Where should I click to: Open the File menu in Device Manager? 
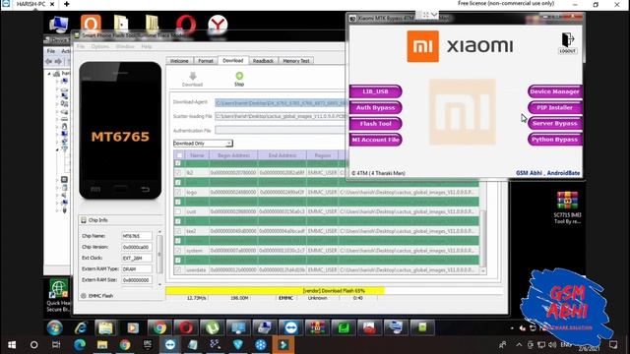tap(51, 51)
